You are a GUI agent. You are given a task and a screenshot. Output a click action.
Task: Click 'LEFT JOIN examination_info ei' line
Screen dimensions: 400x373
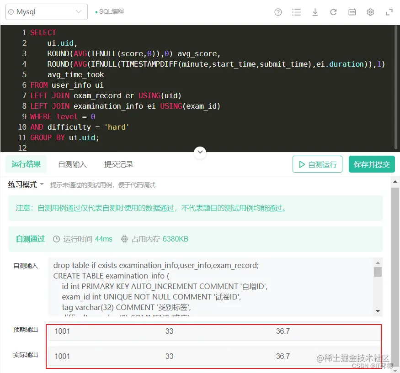pos(125,106)
